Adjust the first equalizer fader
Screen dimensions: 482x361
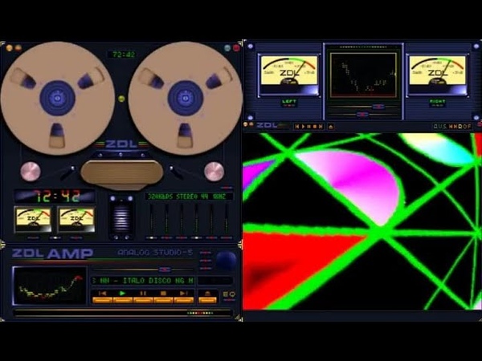click(x=151, y=221)
